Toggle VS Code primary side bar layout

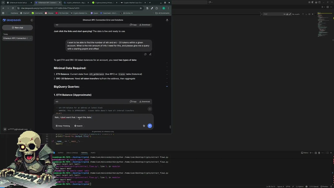[313, 2]
